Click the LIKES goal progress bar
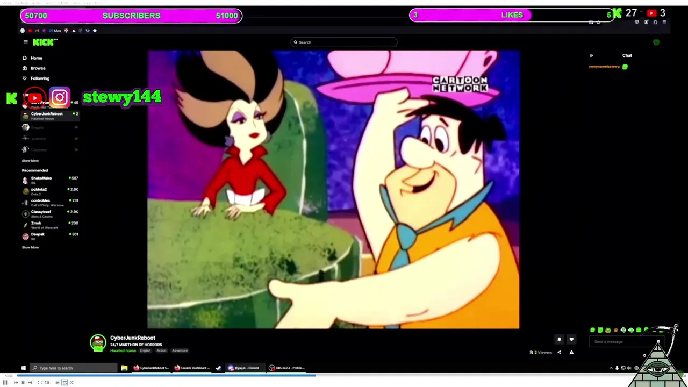Image resolution: width=688 pixels, height=387 pixels. point(512,15)
